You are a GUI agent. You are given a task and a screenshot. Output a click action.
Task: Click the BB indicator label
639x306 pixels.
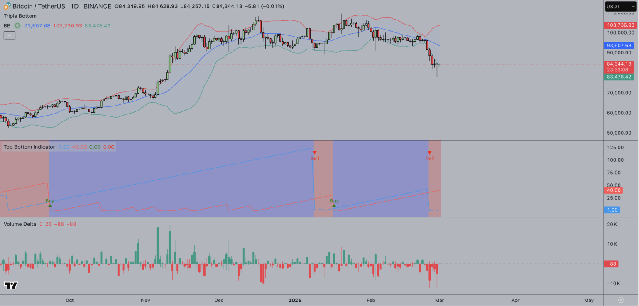click(7, 26)
